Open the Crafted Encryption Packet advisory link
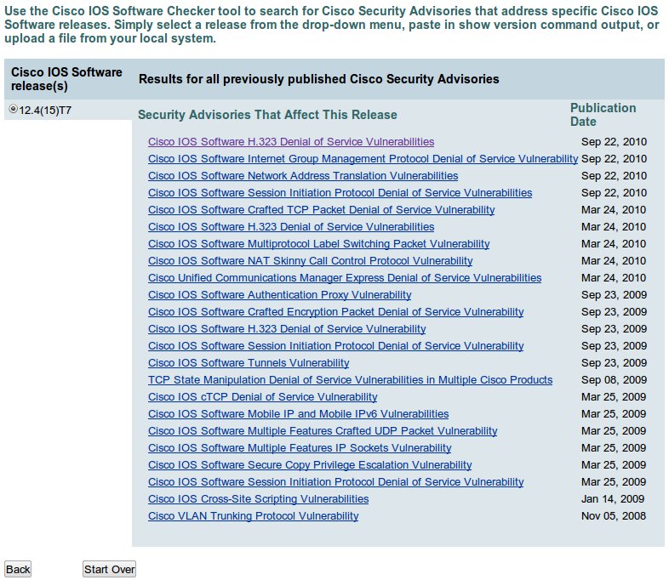The width and height of the screenshot is (669, 580). tap(336, 312)
